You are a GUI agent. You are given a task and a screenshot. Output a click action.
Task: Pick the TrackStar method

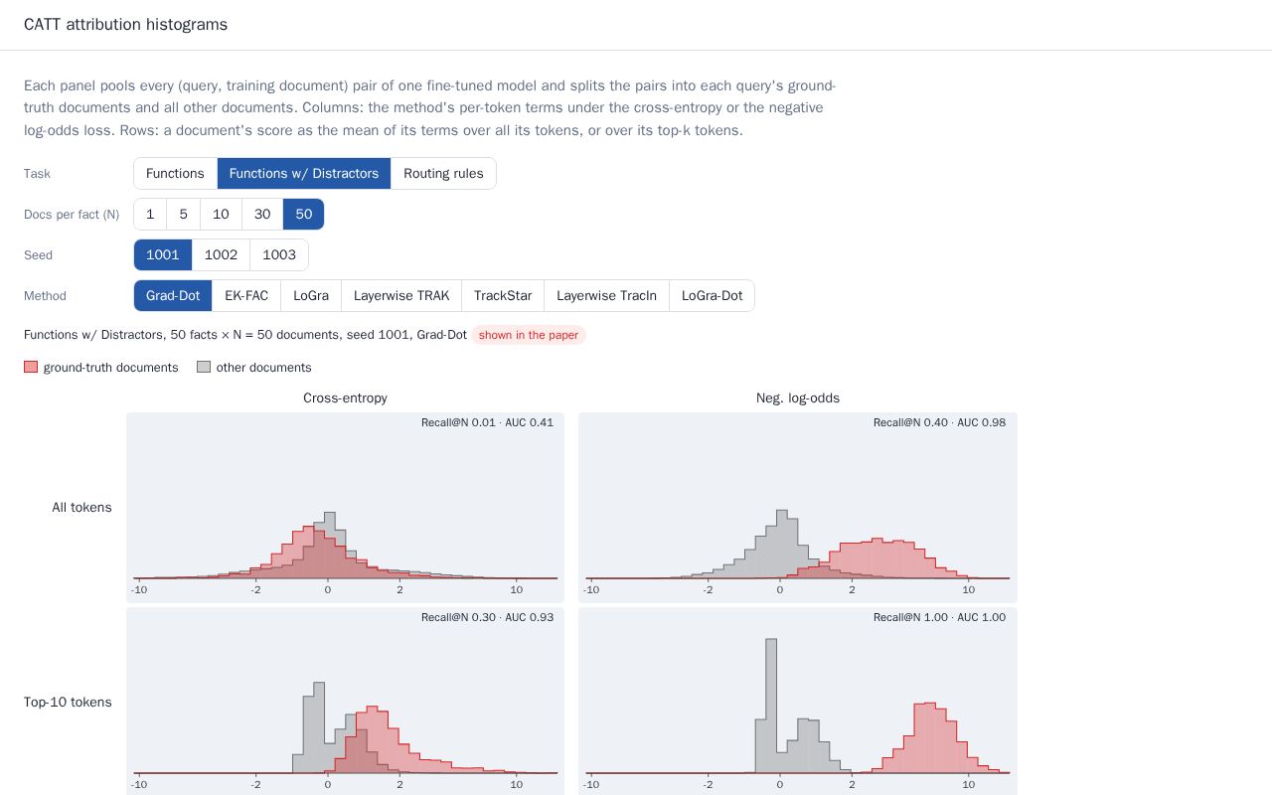click(503, 295)
